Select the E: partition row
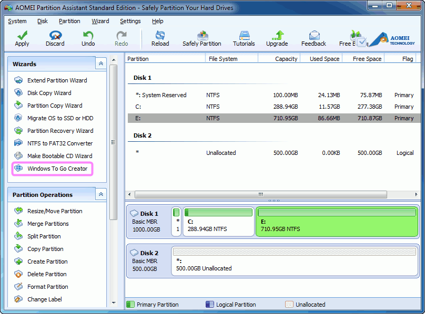This screenshot has width=425, height=314. click(274, 118)
